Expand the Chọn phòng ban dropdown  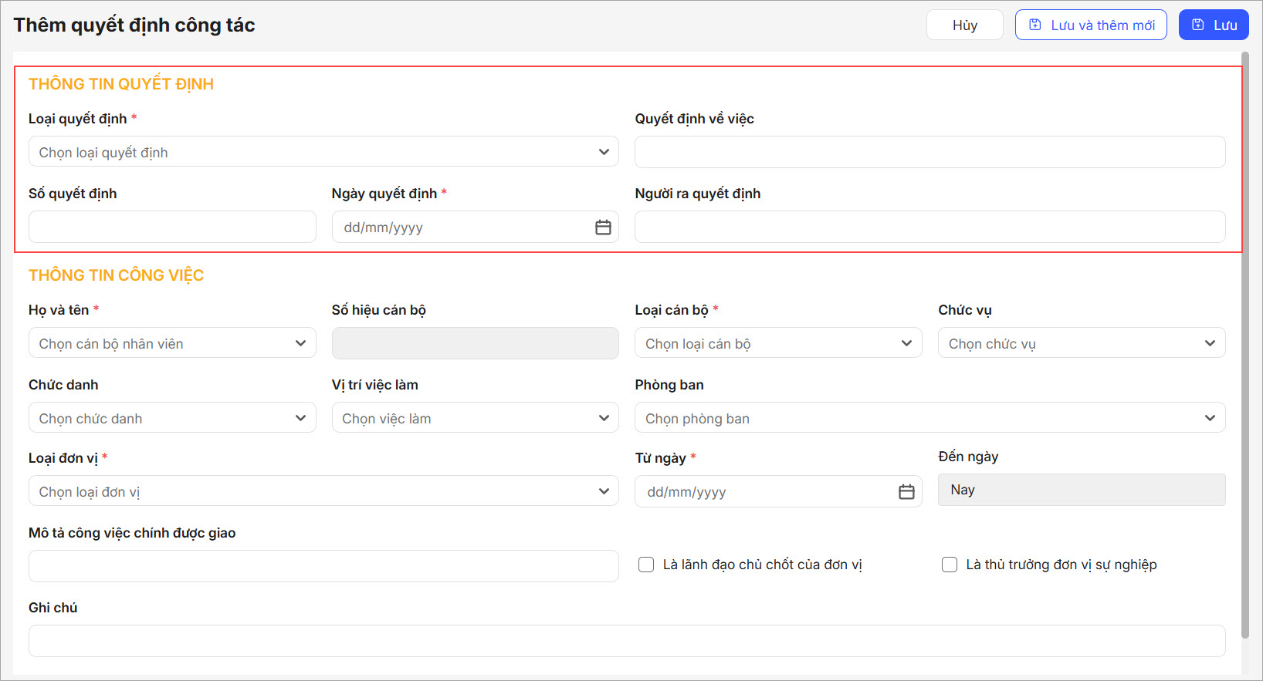point(929,418)
